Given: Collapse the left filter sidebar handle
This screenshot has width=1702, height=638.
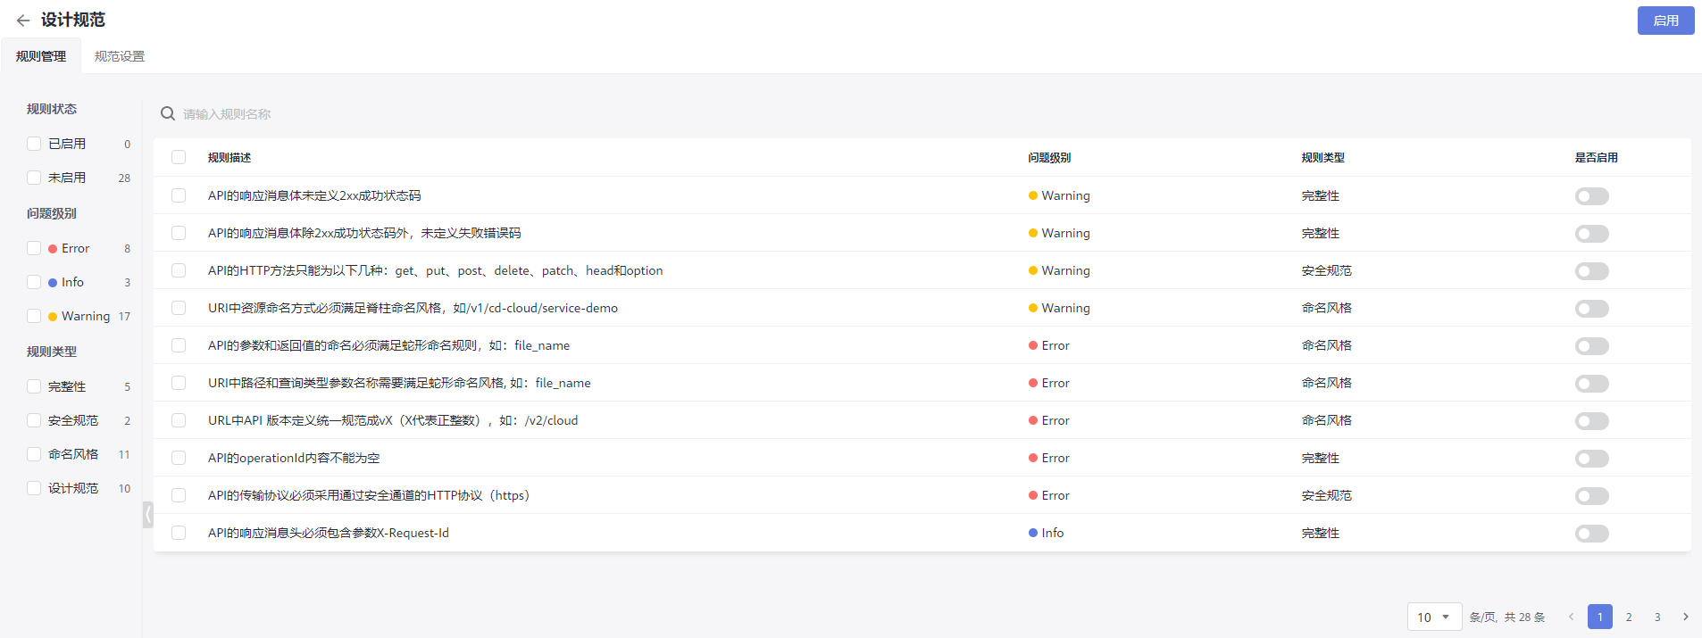Looking at the screenshot, I should tap(147, 515).
